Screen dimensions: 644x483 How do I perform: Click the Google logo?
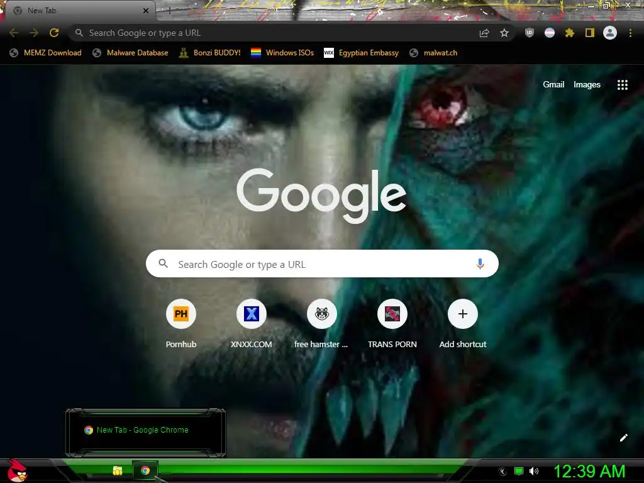321,195
